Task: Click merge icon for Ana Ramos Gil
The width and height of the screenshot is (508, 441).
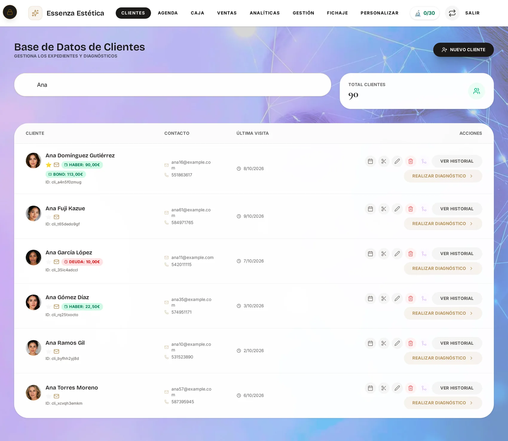Action: pyautogui.click(x=424, y=343)
